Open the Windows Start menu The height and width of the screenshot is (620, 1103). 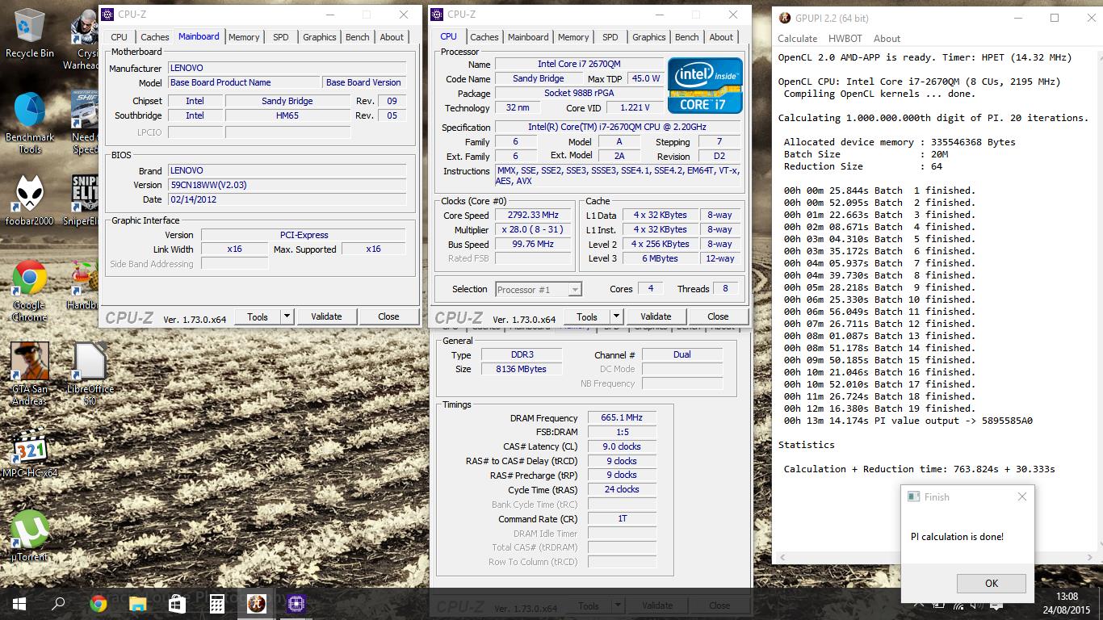(x=19, y=603)
